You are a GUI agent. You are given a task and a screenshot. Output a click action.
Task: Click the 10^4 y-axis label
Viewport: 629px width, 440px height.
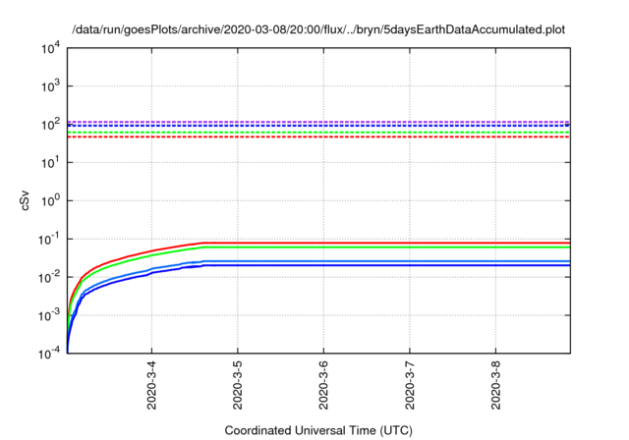tap(50, 49)
